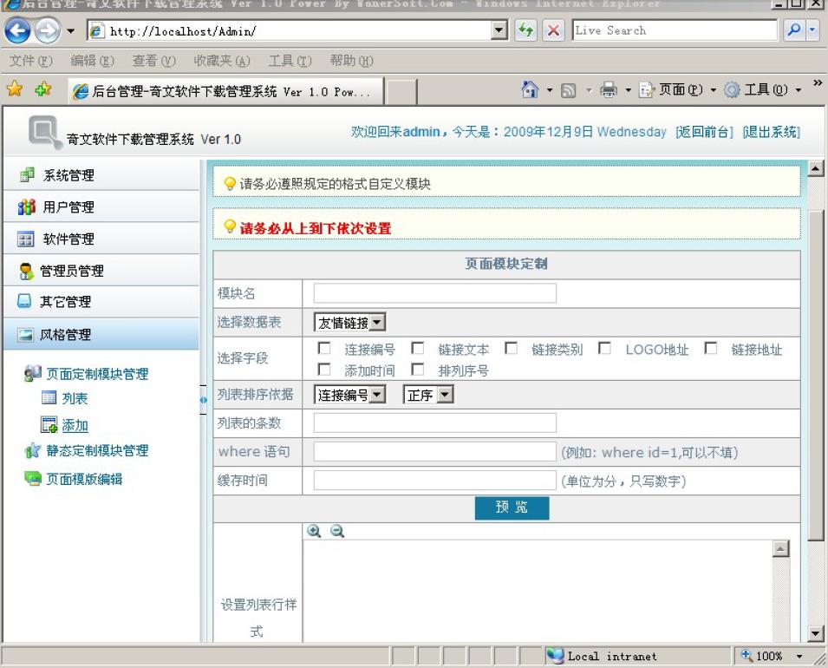Open the back/forward recent pages dropdown
The image size is (828, 668).
(71, 31)
